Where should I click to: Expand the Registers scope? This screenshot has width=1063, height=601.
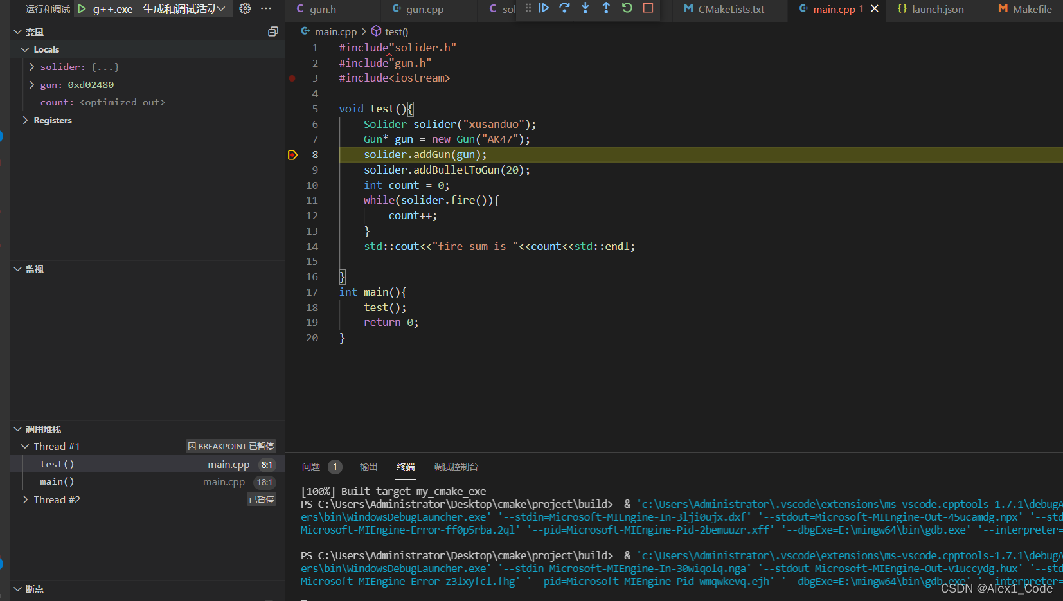25,120
